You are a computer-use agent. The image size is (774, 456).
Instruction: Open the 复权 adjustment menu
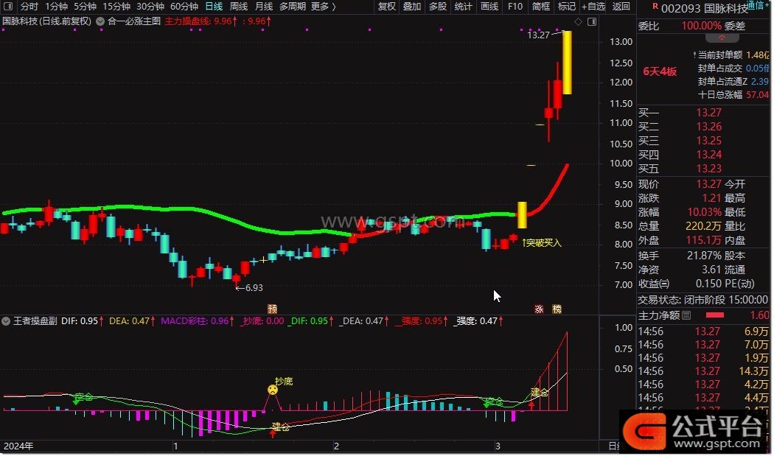387,7
